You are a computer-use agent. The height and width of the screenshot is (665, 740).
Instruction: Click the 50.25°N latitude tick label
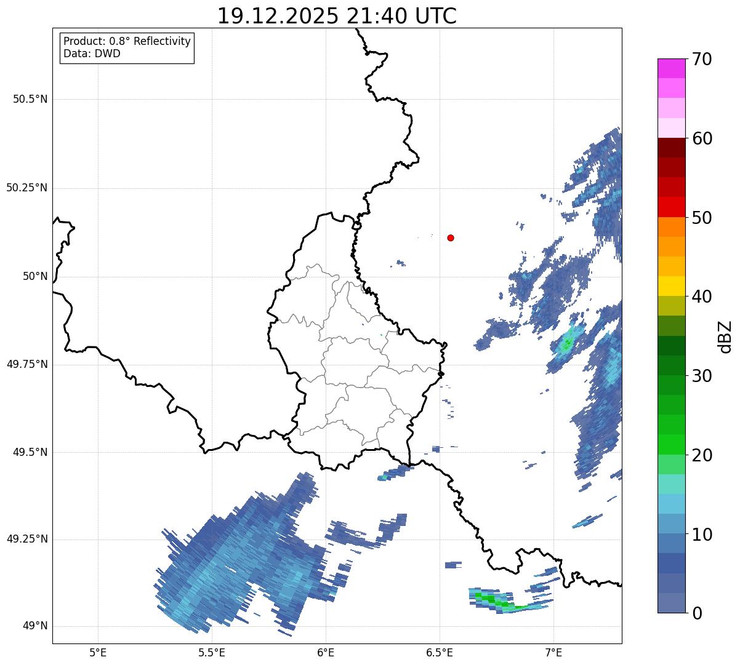27,188
